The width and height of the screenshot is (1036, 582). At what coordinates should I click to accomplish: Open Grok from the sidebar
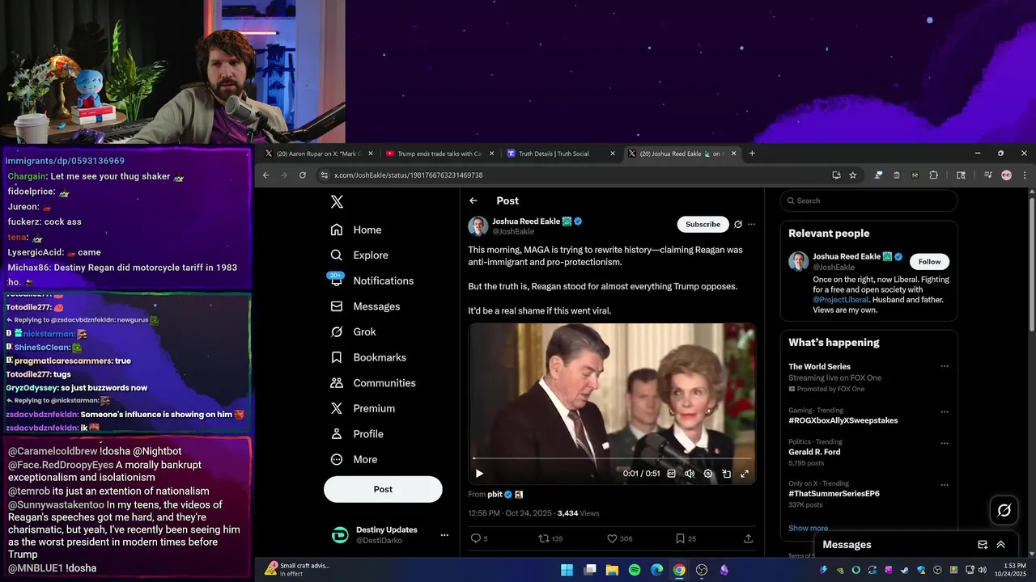tap(353, 331)
